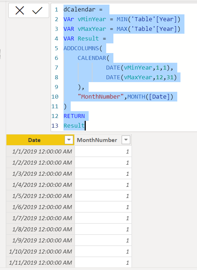Open the MonthNumber column filter dropdown

pyautogui.click(x=126, y=139)
